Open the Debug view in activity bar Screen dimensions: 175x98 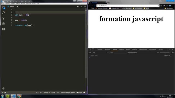[4, 24]
